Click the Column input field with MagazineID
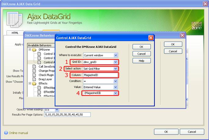 click(100, 75)
